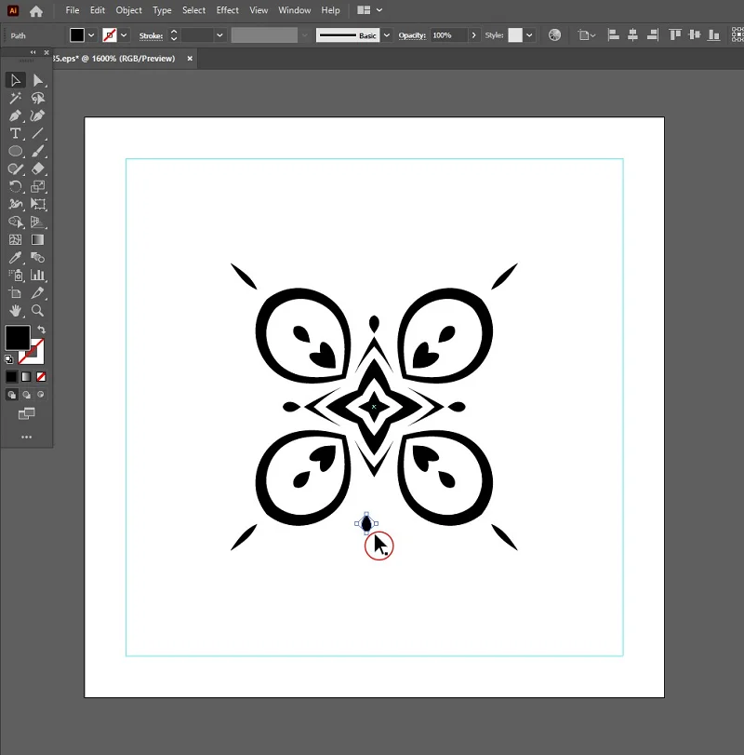Select the Shape Builder tool
The width and height of the screenshot is (744, 755).
point(16,222)
